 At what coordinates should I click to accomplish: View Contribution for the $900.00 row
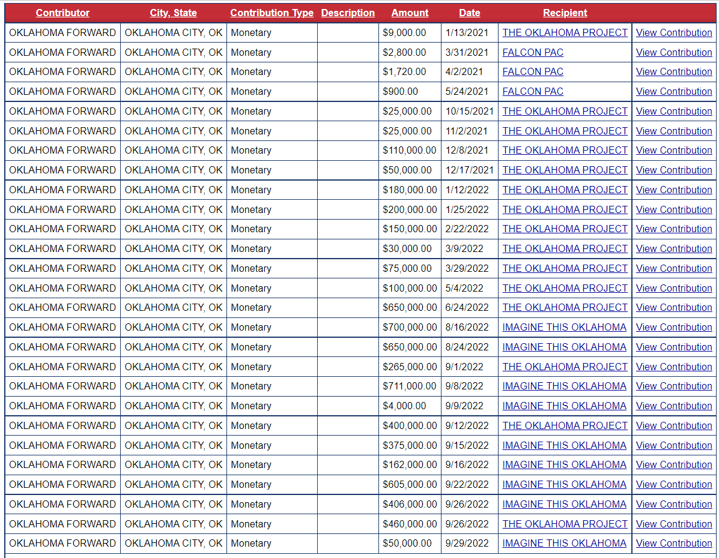(674, 92)
